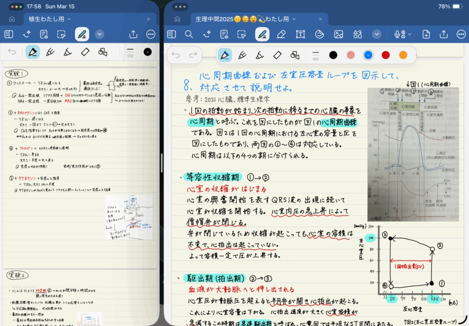
Task: Close the 生理中間2025 tab
Action: coord(320,19)
